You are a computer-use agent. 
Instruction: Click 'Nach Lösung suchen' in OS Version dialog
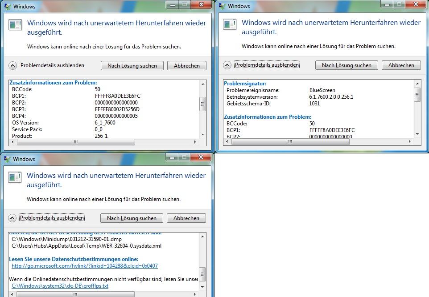pos(132,66)
